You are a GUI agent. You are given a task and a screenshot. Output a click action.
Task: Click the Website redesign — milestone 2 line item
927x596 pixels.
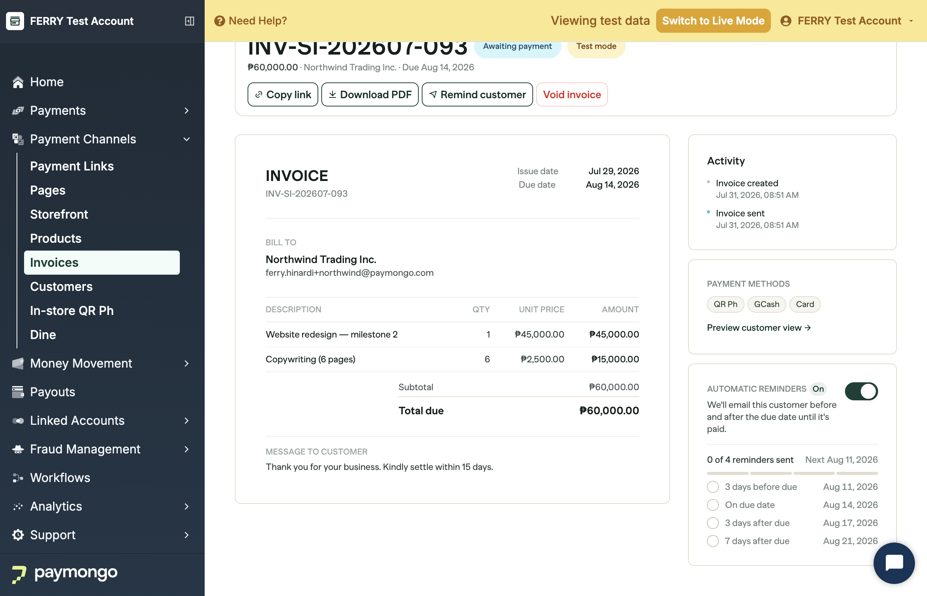[452, 334]
